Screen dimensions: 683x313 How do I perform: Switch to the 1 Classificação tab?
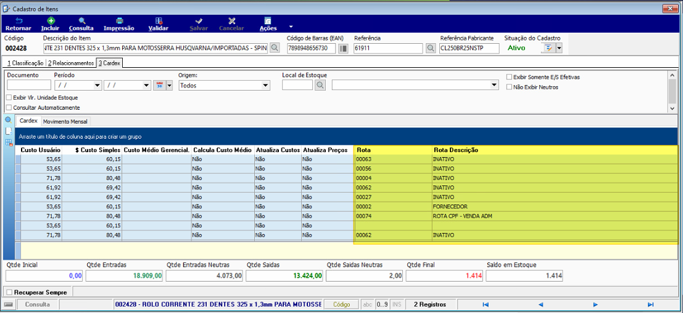(x=25, y=63)
